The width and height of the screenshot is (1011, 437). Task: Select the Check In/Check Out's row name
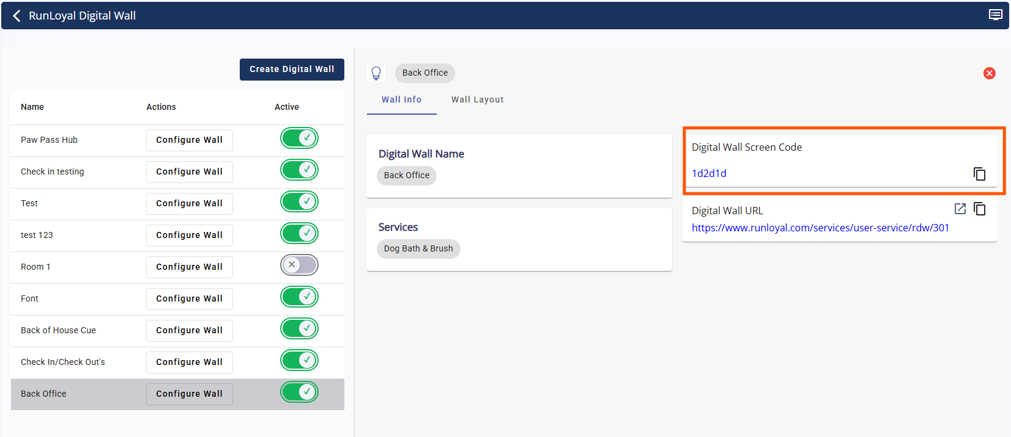(x=63, y=362)
